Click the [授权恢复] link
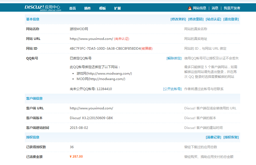Viewport: 256px width, 165px height. [231, 137]
